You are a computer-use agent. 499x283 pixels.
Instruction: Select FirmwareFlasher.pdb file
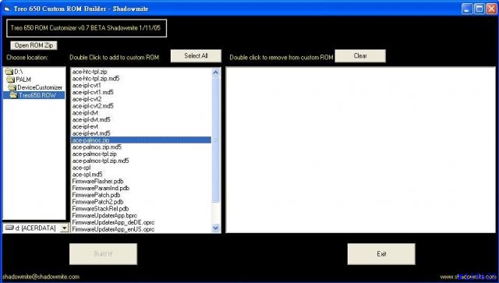point(97,181)
